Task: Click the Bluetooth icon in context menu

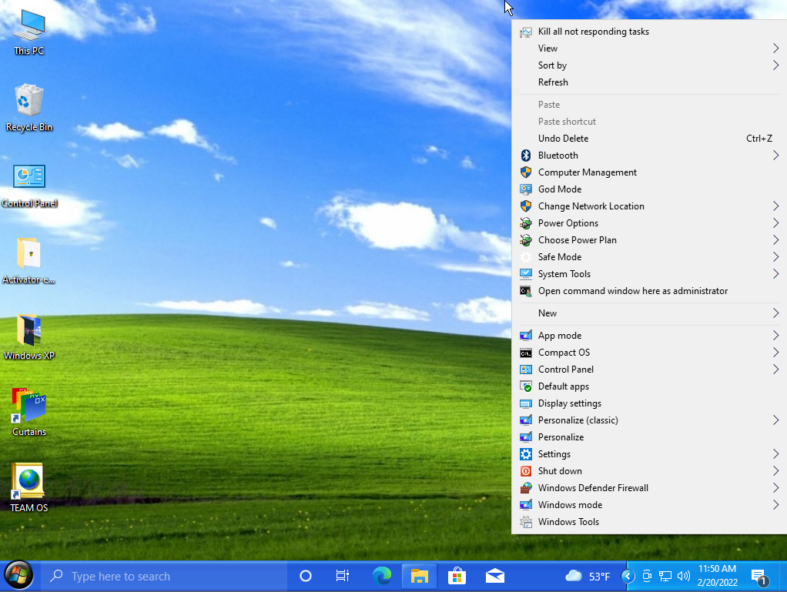Action: click(x=525, y=155)
